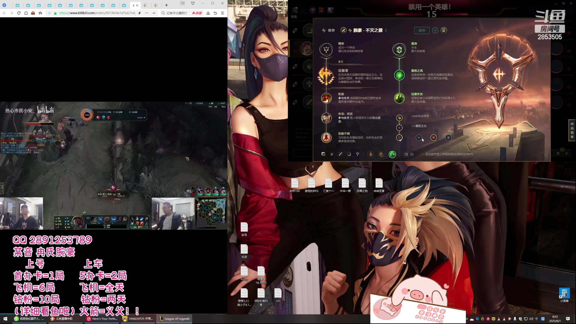Screen dimensions: 576x324
Task: Select the Precision rune path icon
Action: (x=326, y=49)
